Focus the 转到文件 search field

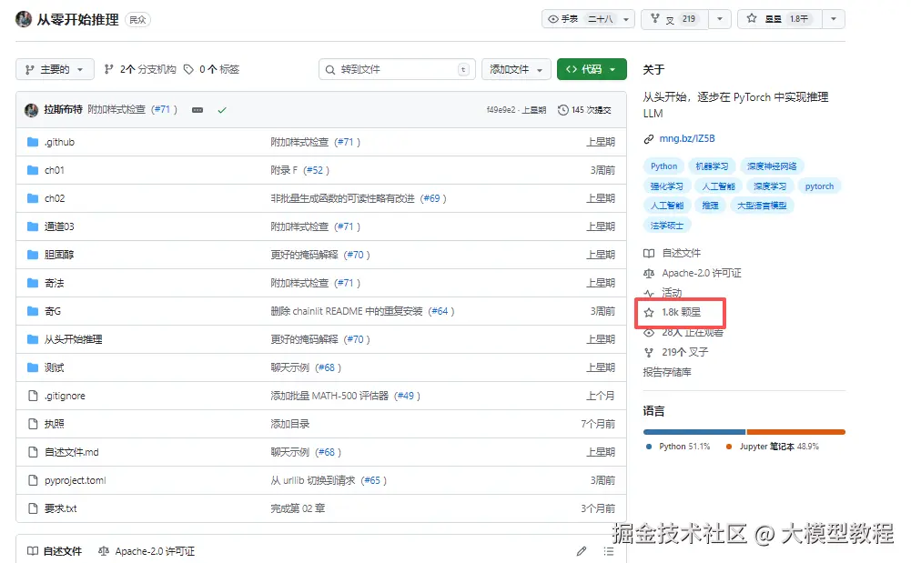click(x=397, y=70)
